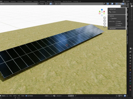Switch to the Rendering workspace tab
Screen dimensions: 133x99
50,1
